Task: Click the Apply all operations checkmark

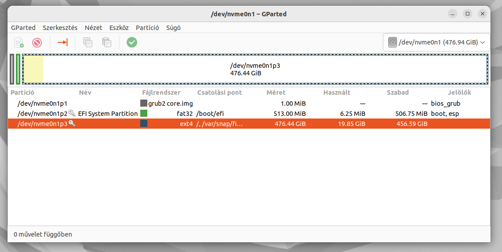Action: [x=132, y=42]
